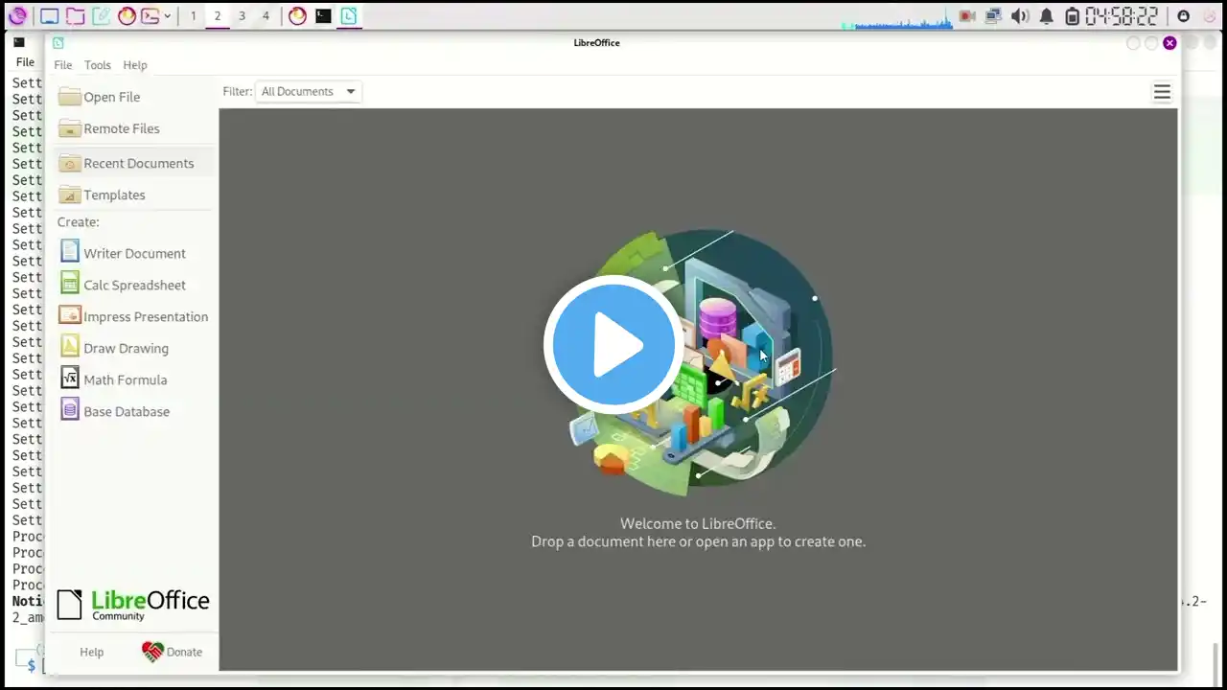Click the Remote Files folder icon
1227x690 pixels.
coord(69,128)
